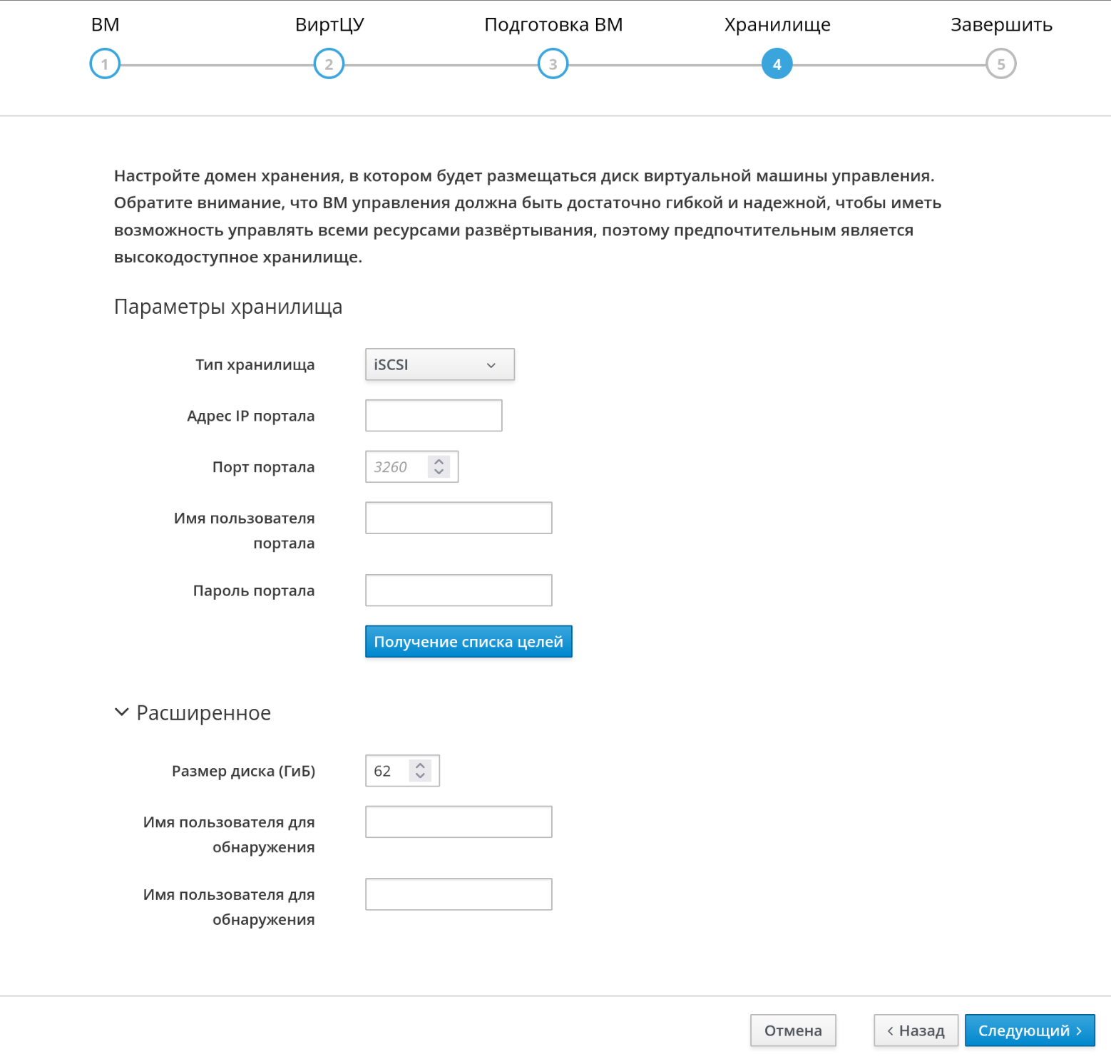Viewport: 1111px width, 1064px height.
Task: Increase portal port with up arrow
Action: [x=439, y=461]
